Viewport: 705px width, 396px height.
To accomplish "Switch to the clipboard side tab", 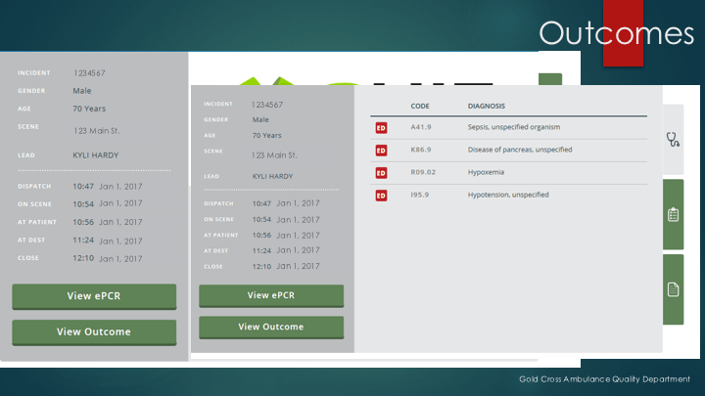I will tap(673, 214).
